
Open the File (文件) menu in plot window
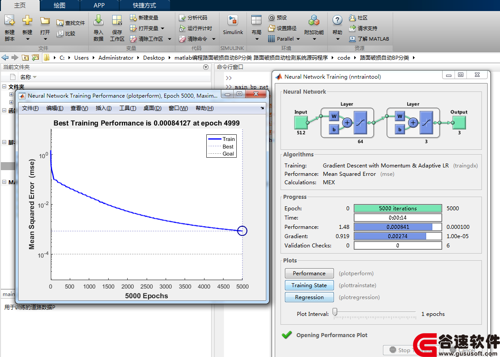point(30,108)
